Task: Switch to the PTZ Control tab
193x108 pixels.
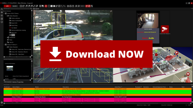Action: [x=8, y=82]
